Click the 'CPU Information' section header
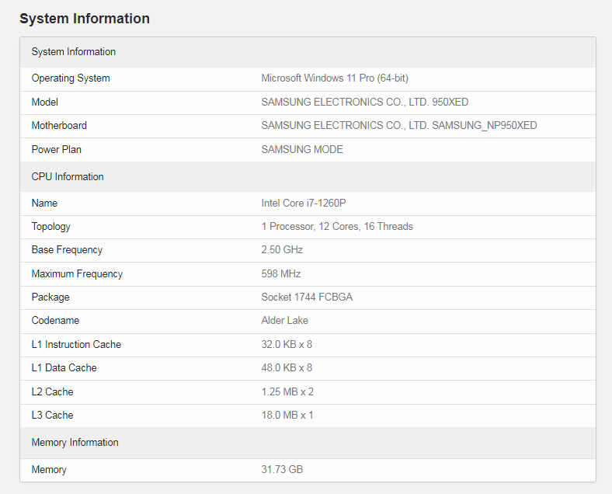The image size is (612, 494). (x=308, y=177)
